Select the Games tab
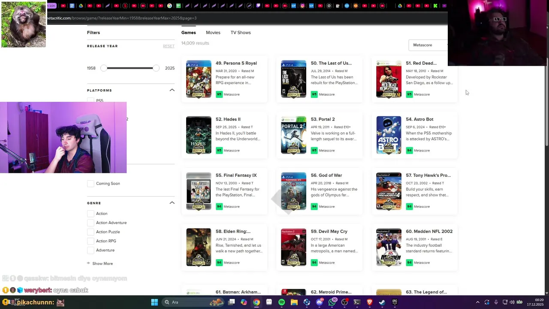This screenshot has height=309, width=549. [x=188, y=33]
